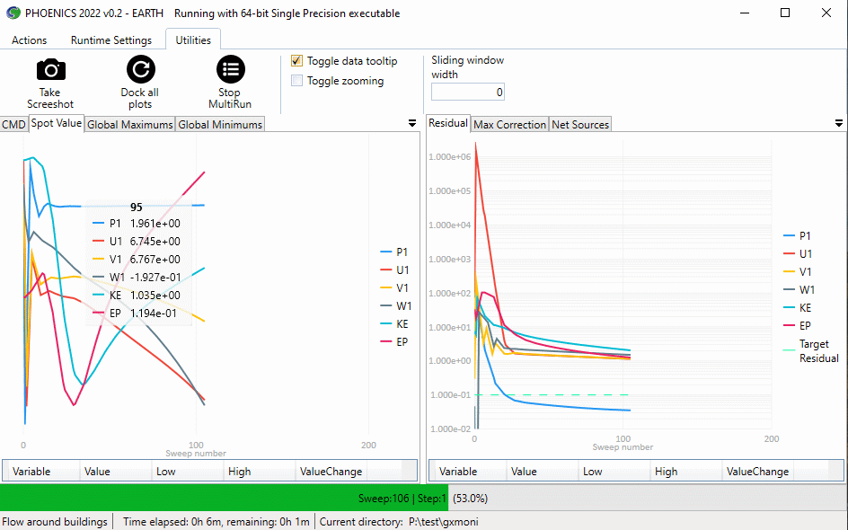Viewport: 848px width, 530px height.
Task: Click the EP legend marker in Spot Value plot
Action: coord(385,341)
